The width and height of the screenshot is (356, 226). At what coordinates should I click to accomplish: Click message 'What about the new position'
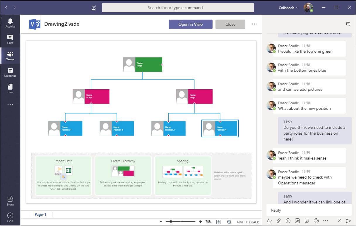[x=309, y=106]
